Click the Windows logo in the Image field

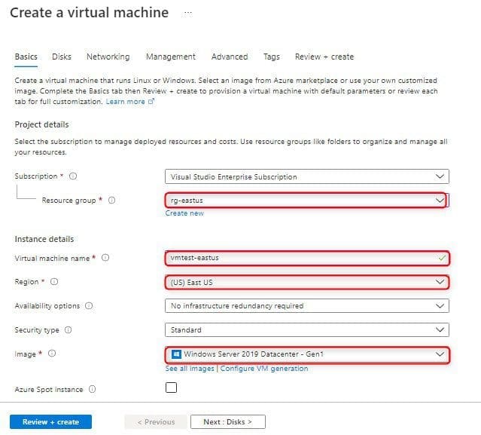176,354
